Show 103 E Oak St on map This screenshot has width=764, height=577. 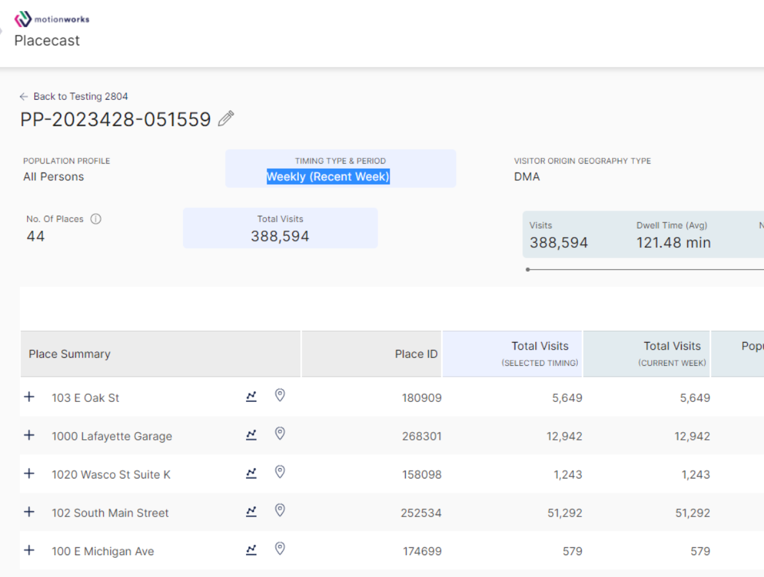(280, 395)
